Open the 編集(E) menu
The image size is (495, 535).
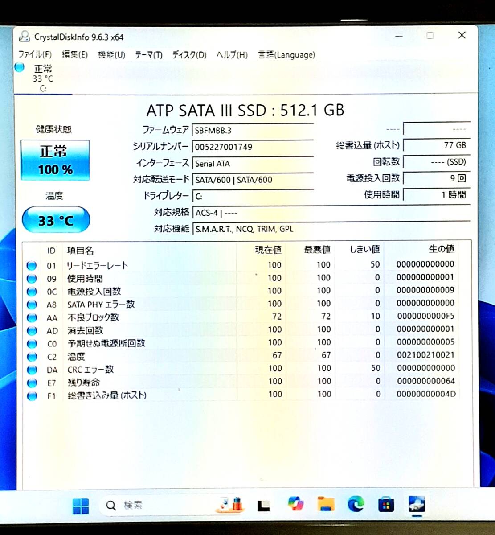click(x=74, y=55)
